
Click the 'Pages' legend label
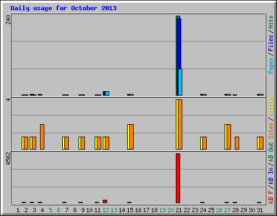click(x=271, y=66)
